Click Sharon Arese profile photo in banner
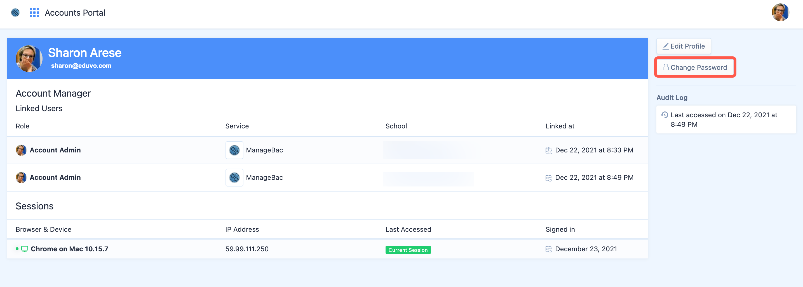 coord(29,58)
